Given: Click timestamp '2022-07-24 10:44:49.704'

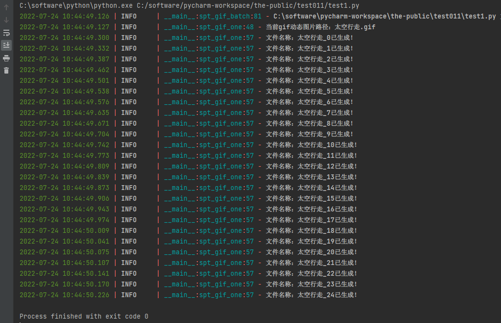Looking at the screenshot, I should coord(64,134).
